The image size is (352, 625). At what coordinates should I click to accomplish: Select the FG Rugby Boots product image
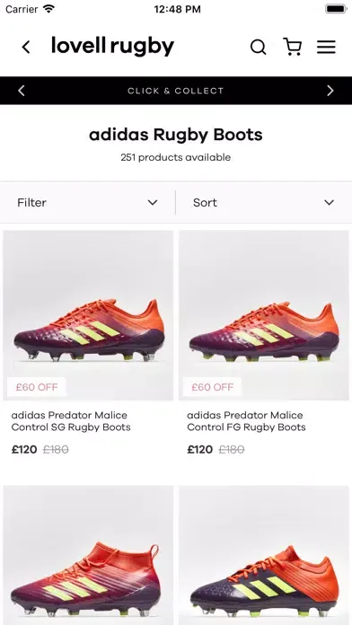click(x=264, y=315)
